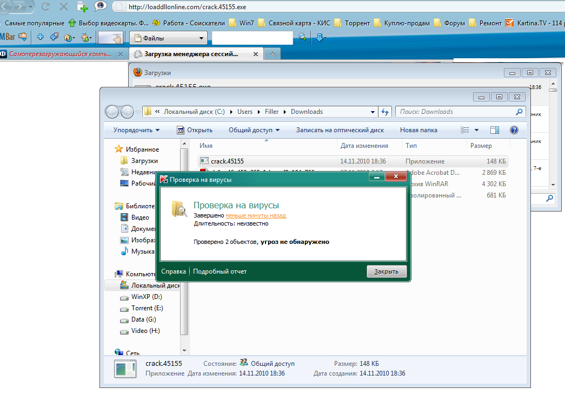The width and height of the screenshot is (565, 395).
Task: Open the Музыка library icon
Action: coord(125,251)
